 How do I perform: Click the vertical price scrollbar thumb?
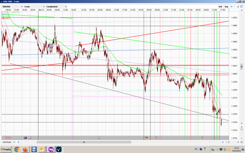tap(241, 67)
